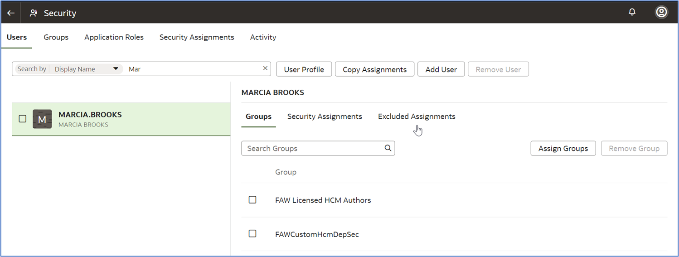Open the user's Security Assignments sub-tab
Viewport: 679px width, 257px height.
325,116
